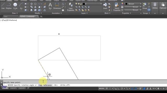Click the Hatch tool in Draw panel
The image size is (167, 93).
coord(26,10)
